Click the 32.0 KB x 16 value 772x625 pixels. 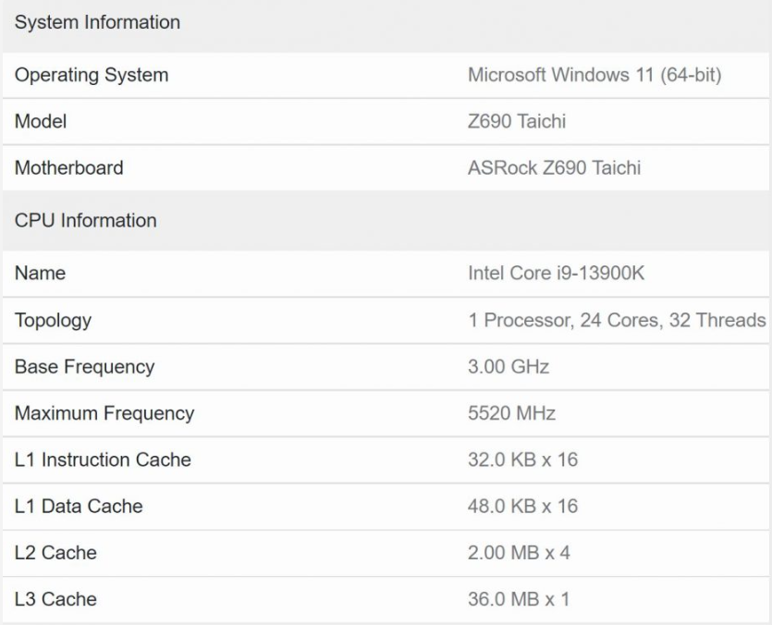(x=523, y=460)
